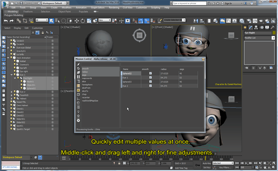The height and width of the screenshot is (171, 278).
Task: Open the Hierarchy tab in command panel
Action: 256,27
